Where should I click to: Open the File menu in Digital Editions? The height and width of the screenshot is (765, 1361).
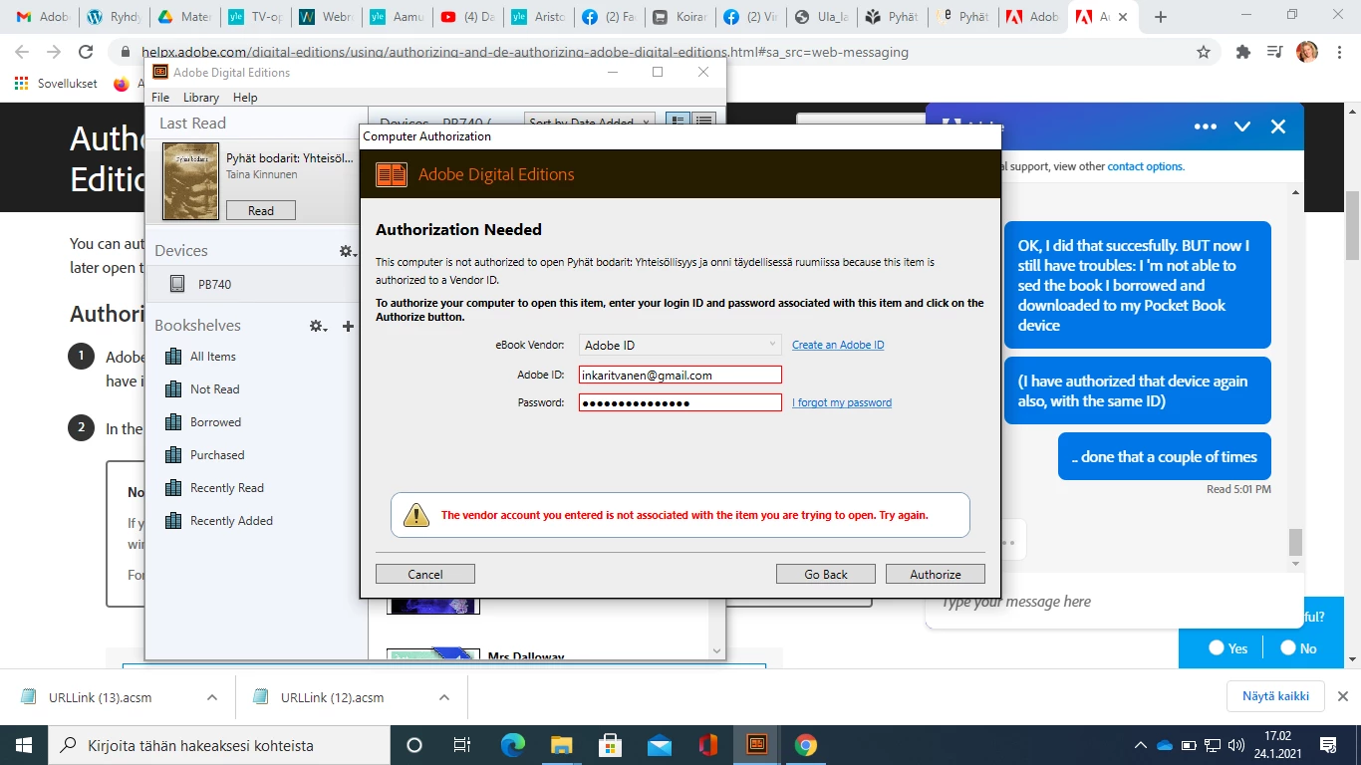pyautogui.click(x=160, y=98)
